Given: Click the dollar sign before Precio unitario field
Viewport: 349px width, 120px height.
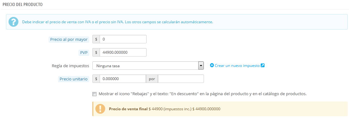Looking at the screenshot, I should (96, 79).
